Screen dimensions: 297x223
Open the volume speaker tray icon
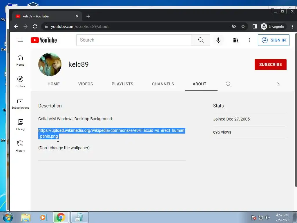[x=268, y=217]
